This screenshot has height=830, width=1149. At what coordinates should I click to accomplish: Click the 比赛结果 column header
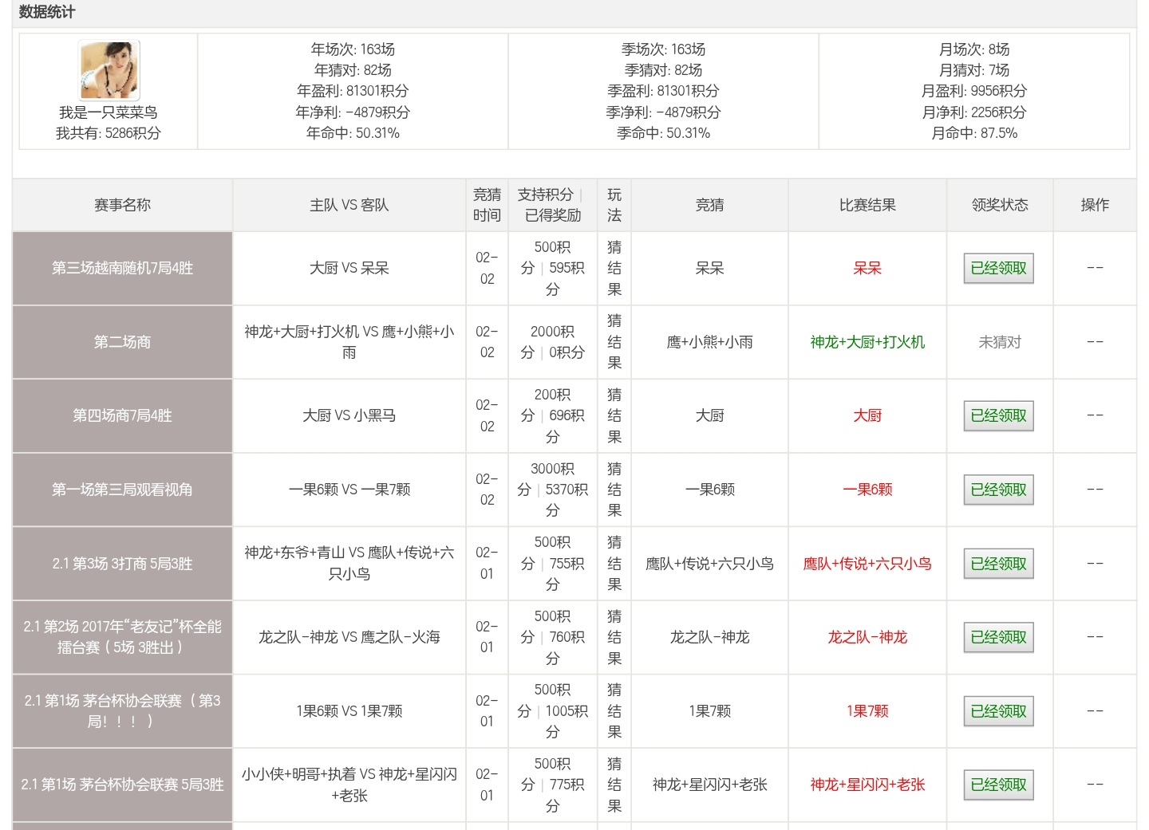pos(867,205)
